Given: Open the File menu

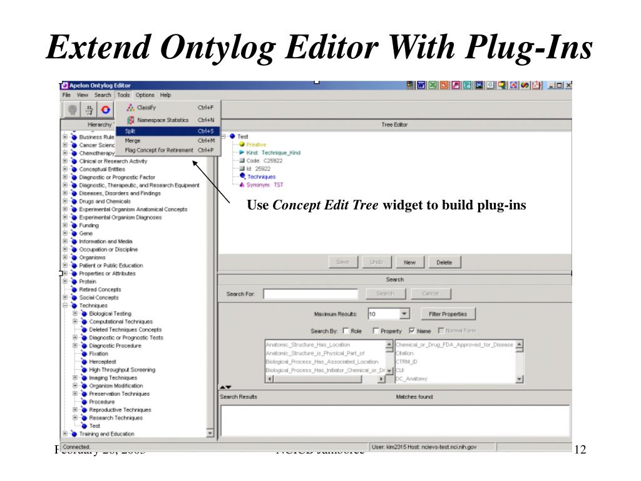Looking at the screenshot, I should tap(66, 95).
